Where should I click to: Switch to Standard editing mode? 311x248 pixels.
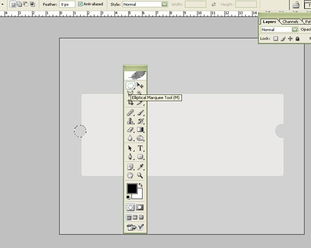(130, 208)
